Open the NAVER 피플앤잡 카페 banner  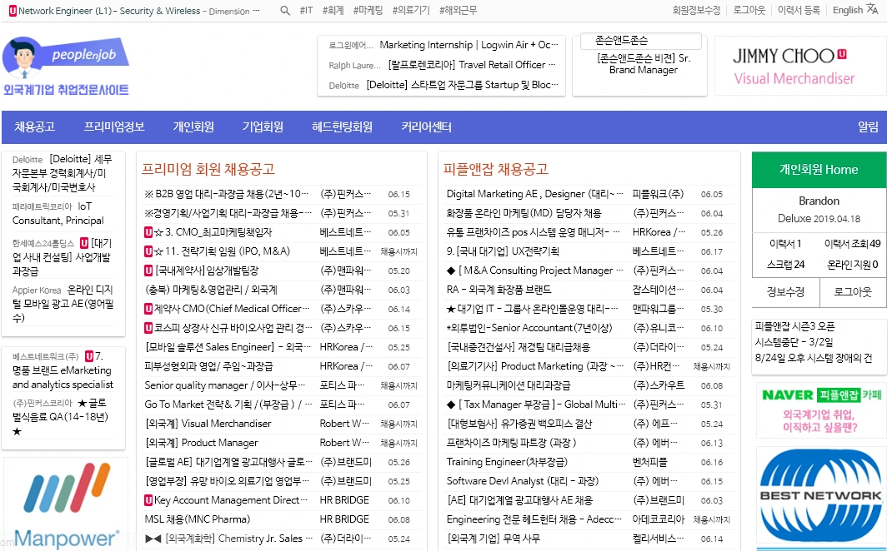pyautogui.click(x=821, y=411)
